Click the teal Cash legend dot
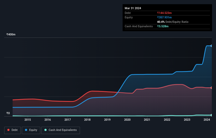This screenshot has width=216, height=138. (x=46, y=130)
